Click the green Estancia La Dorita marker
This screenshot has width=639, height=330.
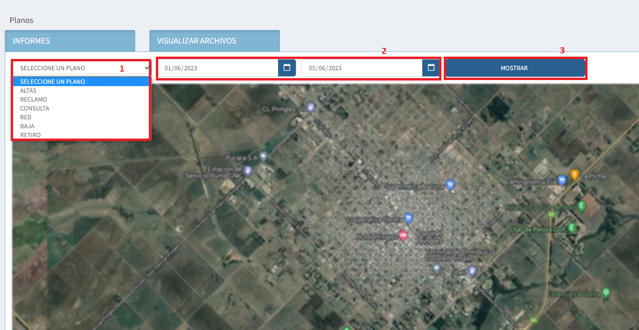point(606,293)
